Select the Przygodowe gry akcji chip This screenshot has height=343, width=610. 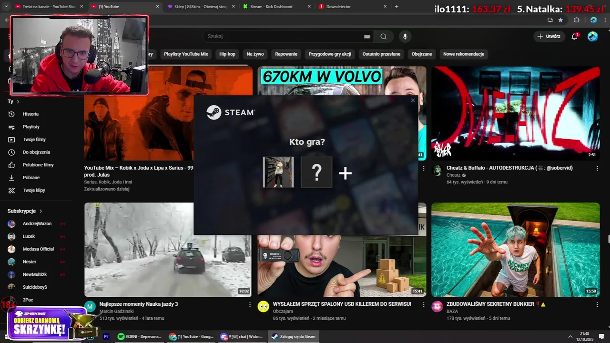click(330, 54)
